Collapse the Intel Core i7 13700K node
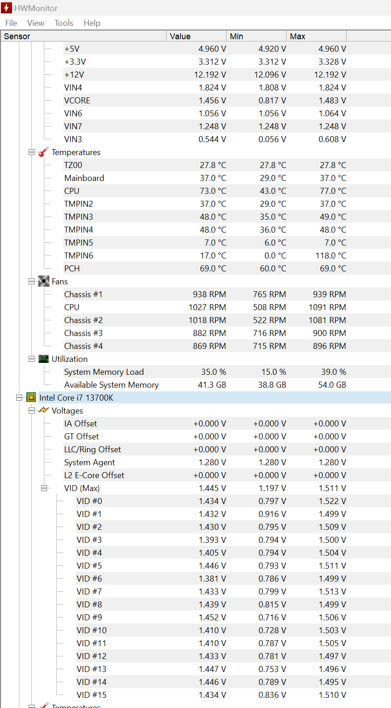Viewport: 391px width, 708px height. pyautogui.click(x=19, y=397)
